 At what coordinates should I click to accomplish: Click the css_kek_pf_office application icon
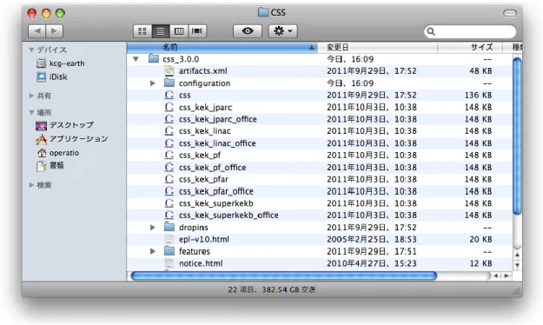pyautogui.click(x=169, y=167)
